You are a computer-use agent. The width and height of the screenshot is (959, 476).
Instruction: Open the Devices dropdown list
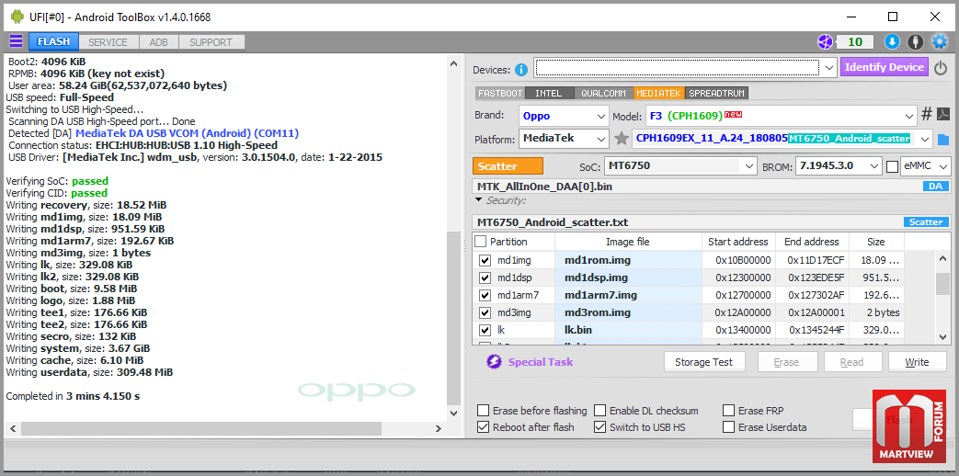click(x=829, y=67)
